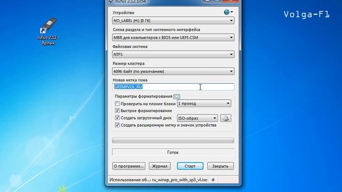Open the language globe icon menu
This screenshot has height=192, width=342.
click(x=228, y=12)
